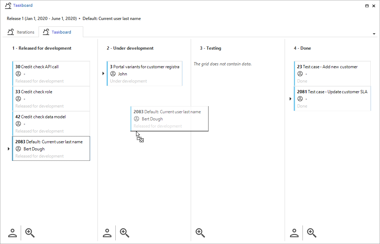380x244 pixels.
Task: Click assignee icon on Credit check API call card
Action: [x=18, y=74]
